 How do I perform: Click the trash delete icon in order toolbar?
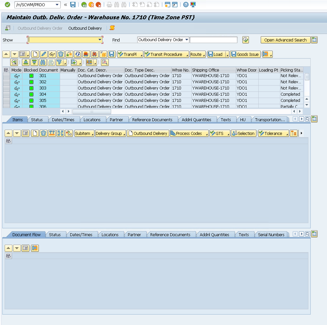[61, 54]
